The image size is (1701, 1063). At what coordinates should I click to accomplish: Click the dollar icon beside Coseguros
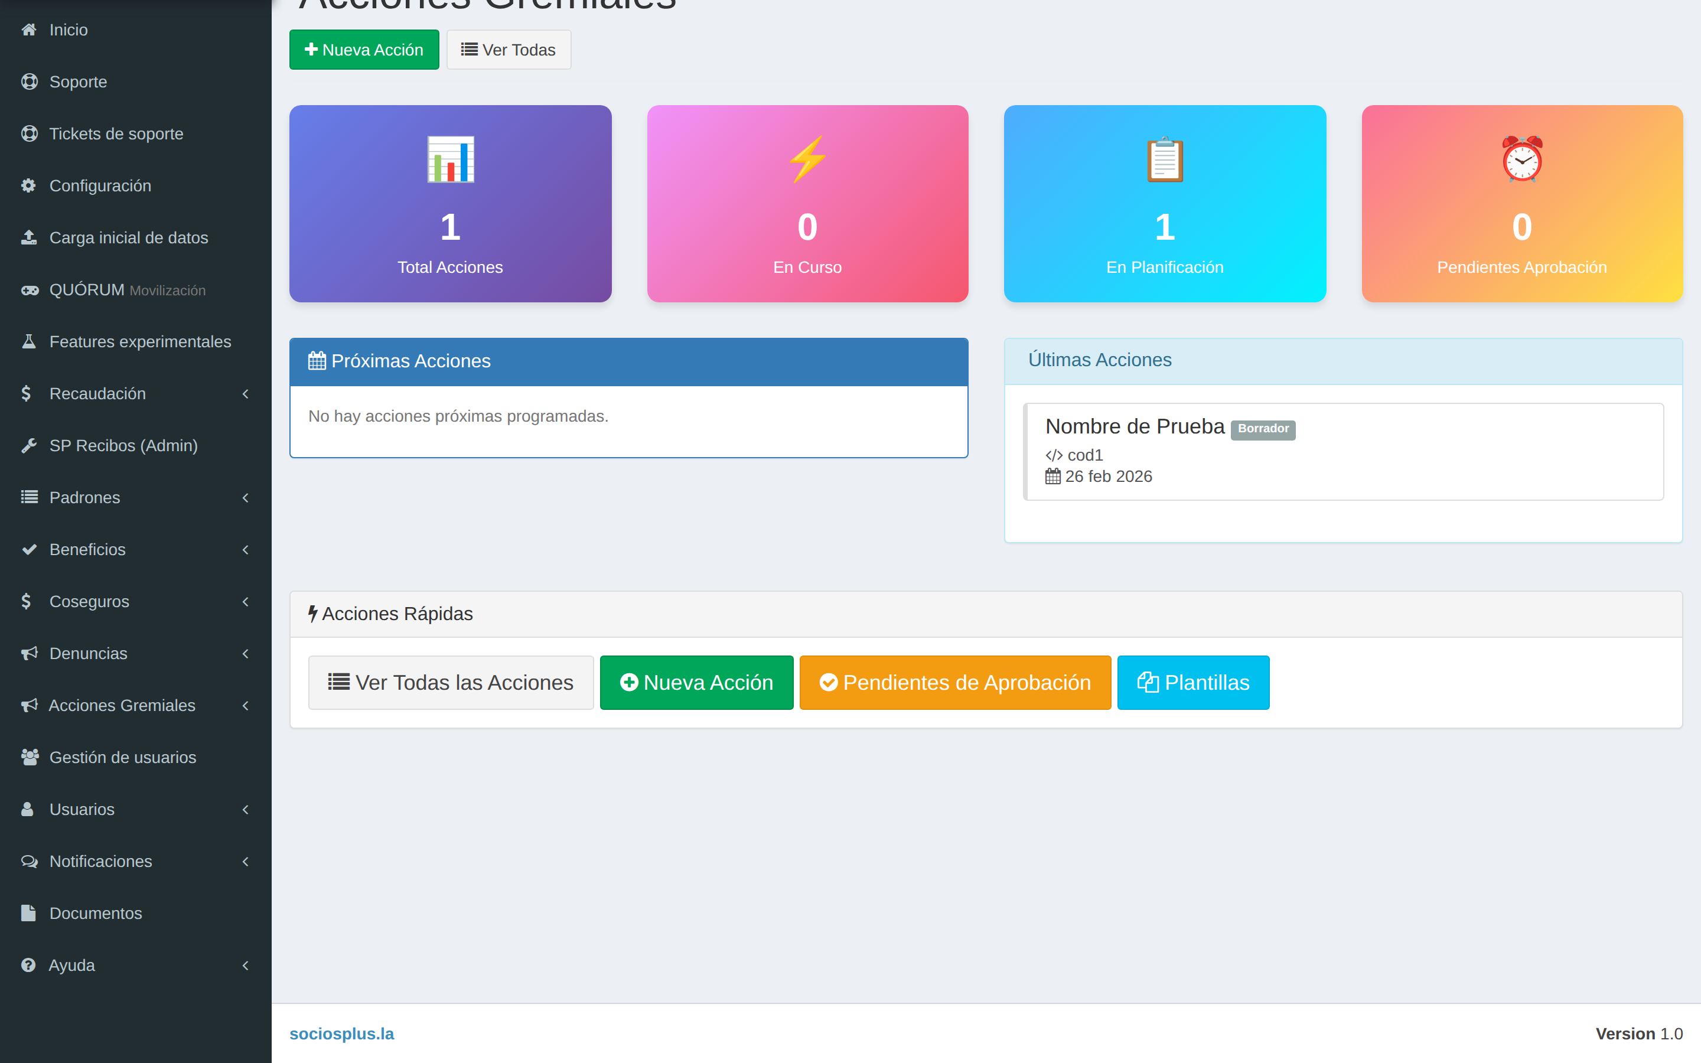tap(26, 602)
